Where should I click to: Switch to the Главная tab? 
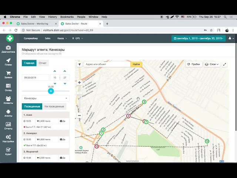click(x=29, y=63)
